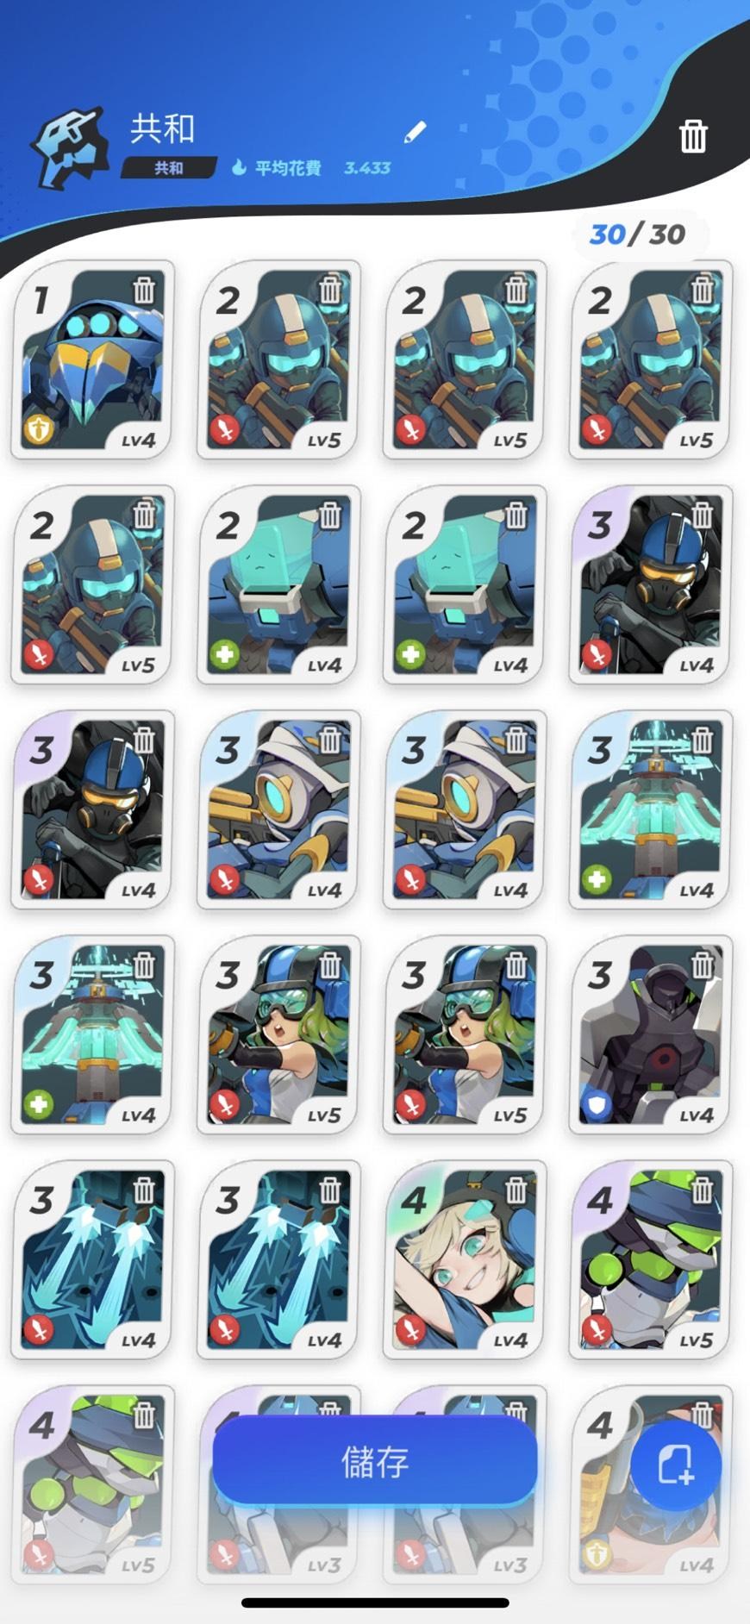Tap the 平均花費 average cost label

pyautogui.click(x=288, y=168)
